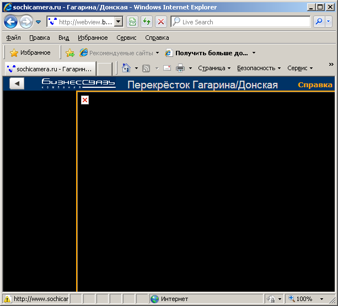Click the Compatibility View icon
The width and height of the screenshot is (338, 306).
coord(132,22)
